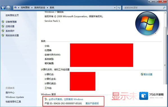Click the control panel icon in address bar
Screen dimensions: 168x107
tap(15, 8)
